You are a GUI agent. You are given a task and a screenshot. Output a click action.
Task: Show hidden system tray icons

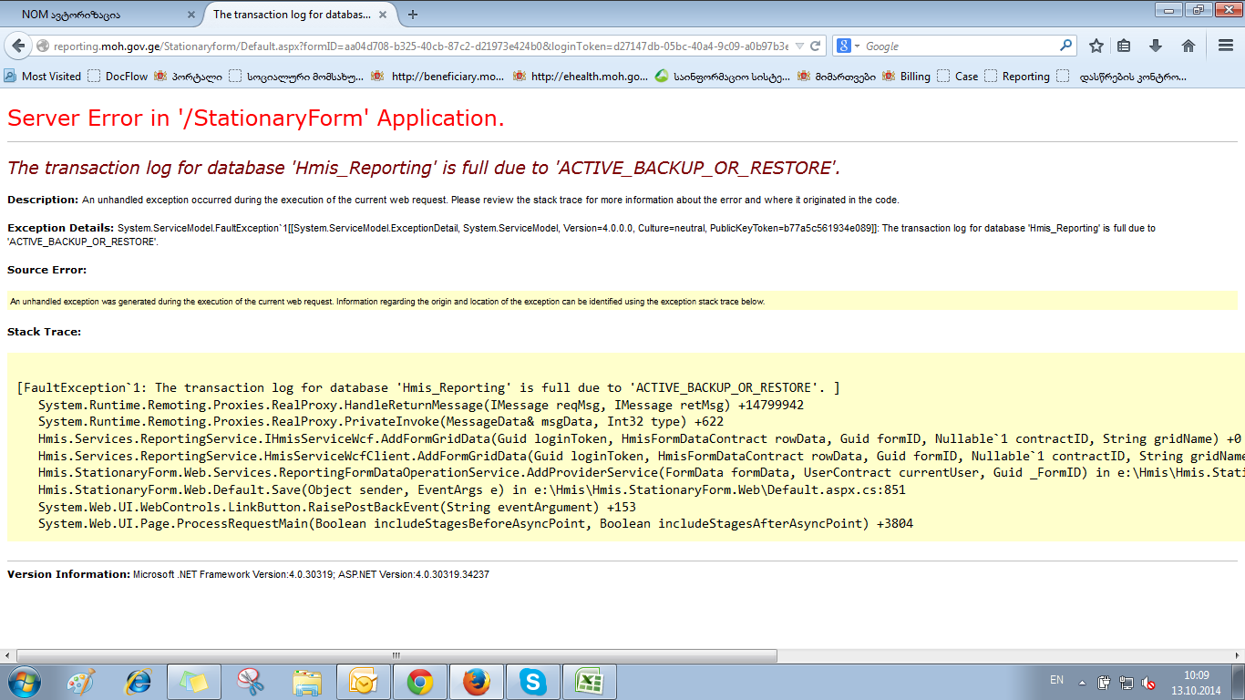point(1082,682)
